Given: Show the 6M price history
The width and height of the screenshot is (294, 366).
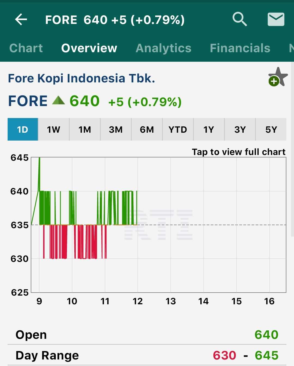Looking at the screenshot, I should (x=147, y=129).
